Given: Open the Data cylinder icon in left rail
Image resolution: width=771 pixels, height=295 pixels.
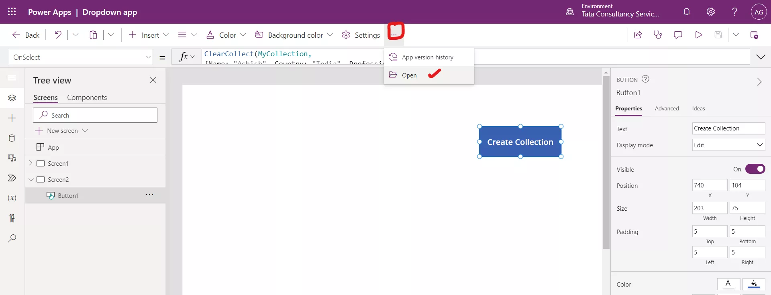Looking at the screenshot, I should tap(12, 138).
